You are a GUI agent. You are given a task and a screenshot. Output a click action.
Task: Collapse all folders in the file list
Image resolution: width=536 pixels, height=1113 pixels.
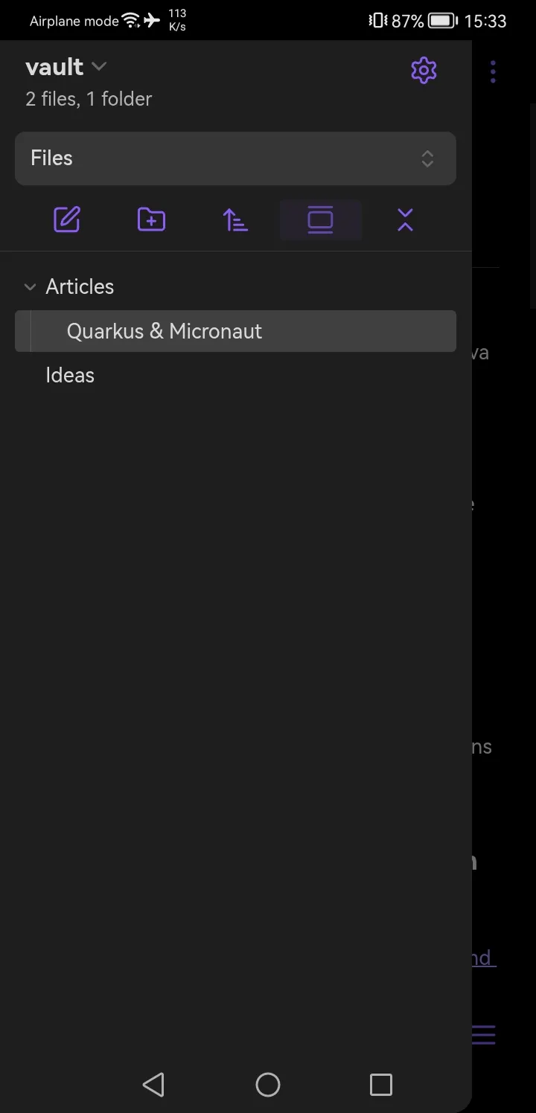404,219
